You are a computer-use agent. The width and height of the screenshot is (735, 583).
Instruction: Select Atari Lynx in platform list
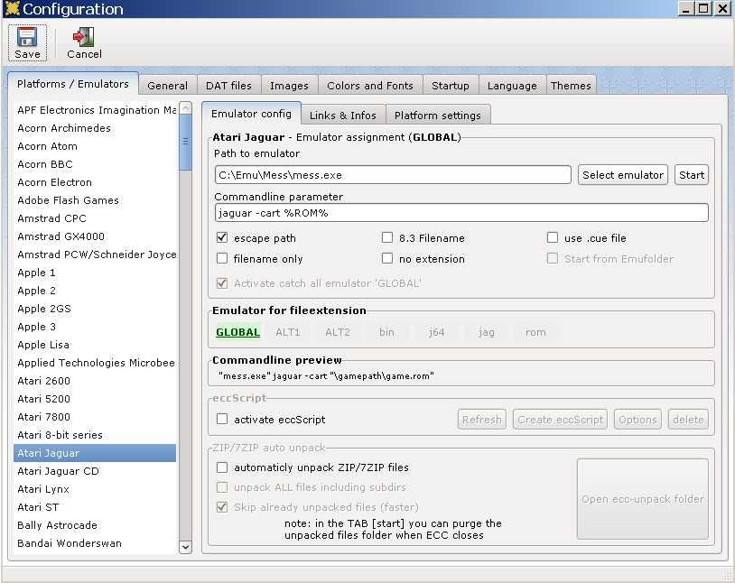pyautogui.click(x=95, y=489)
